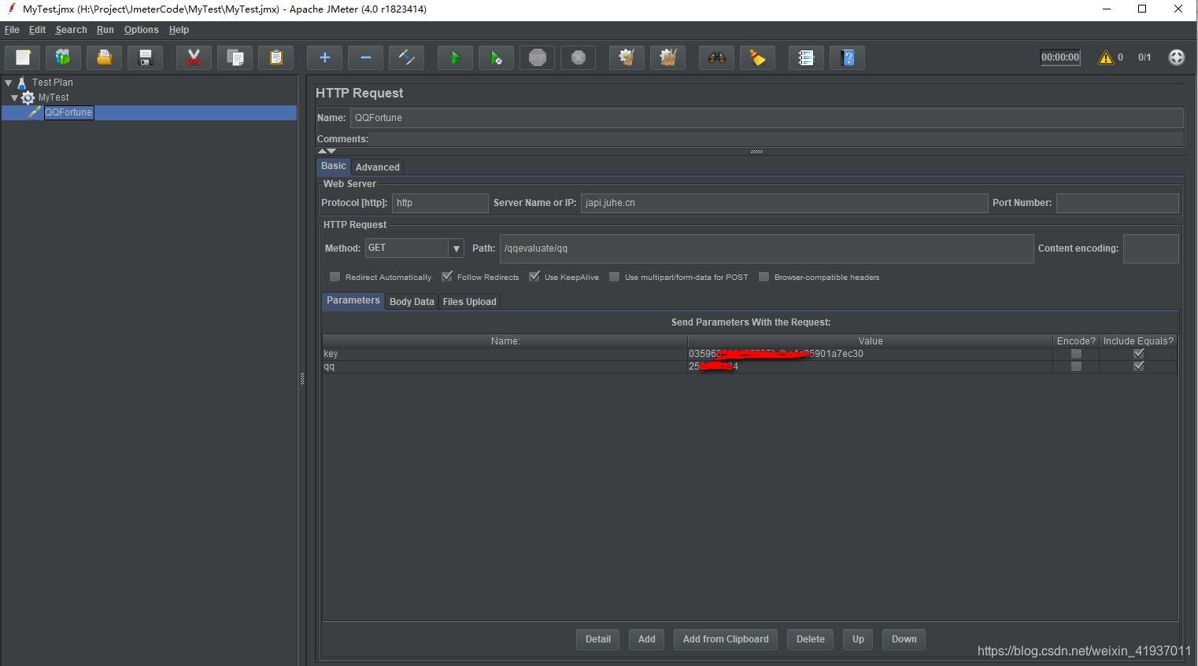Enable Redirect Automatically checkbox
Viewport: 1198px width, 666px height.
pyautogui.click(x=335, y=277)
